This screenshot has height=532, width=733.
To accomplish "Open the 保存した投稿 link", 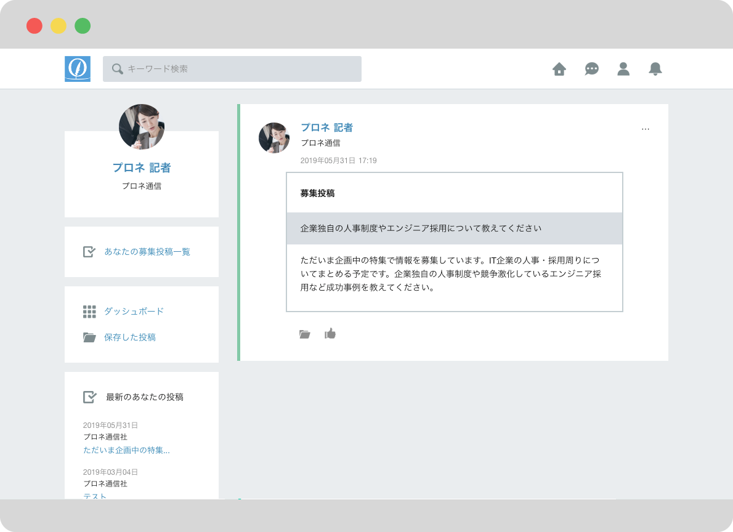I will [x=129, y=337].
